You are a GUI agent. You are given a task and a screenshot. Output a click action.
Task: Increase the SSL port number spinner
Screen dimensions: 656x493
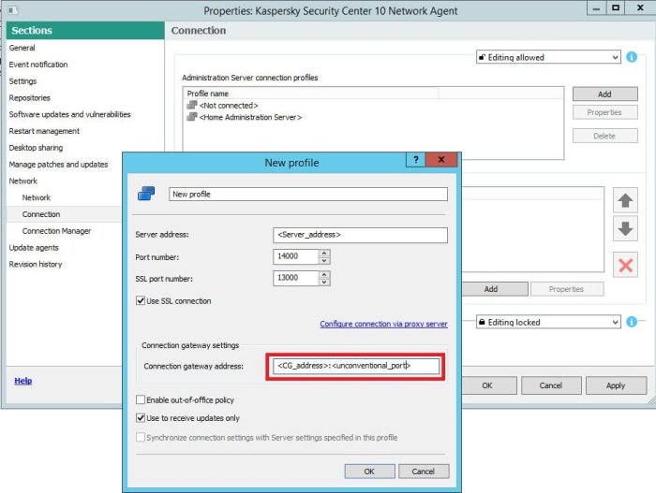pyautogui.click(x=324, y=274)
